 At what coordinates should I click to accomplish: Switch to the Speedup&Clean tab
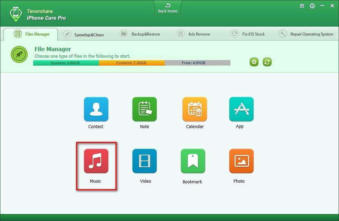coord(83,35)
